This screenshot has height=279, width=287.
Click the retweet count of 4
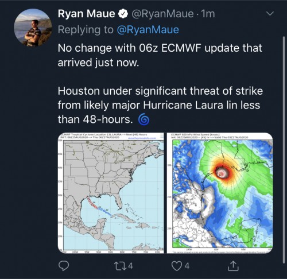(130, 266)
